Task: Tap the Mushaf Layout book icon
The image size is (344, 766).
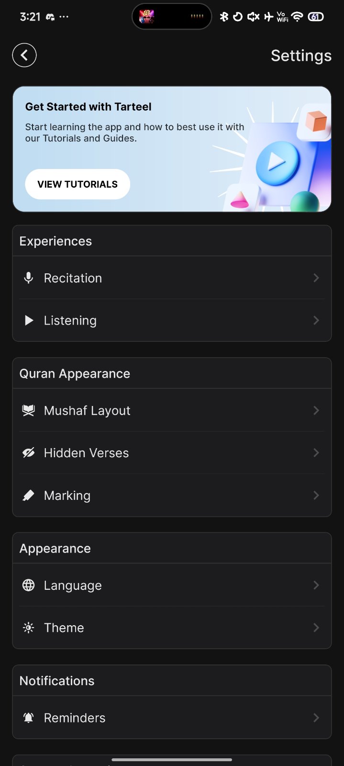Action: click(x=29, y=411)
